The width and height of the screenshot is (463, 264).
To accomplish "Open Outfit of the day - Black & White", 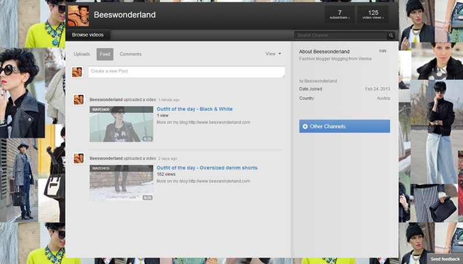I will 194,109.
